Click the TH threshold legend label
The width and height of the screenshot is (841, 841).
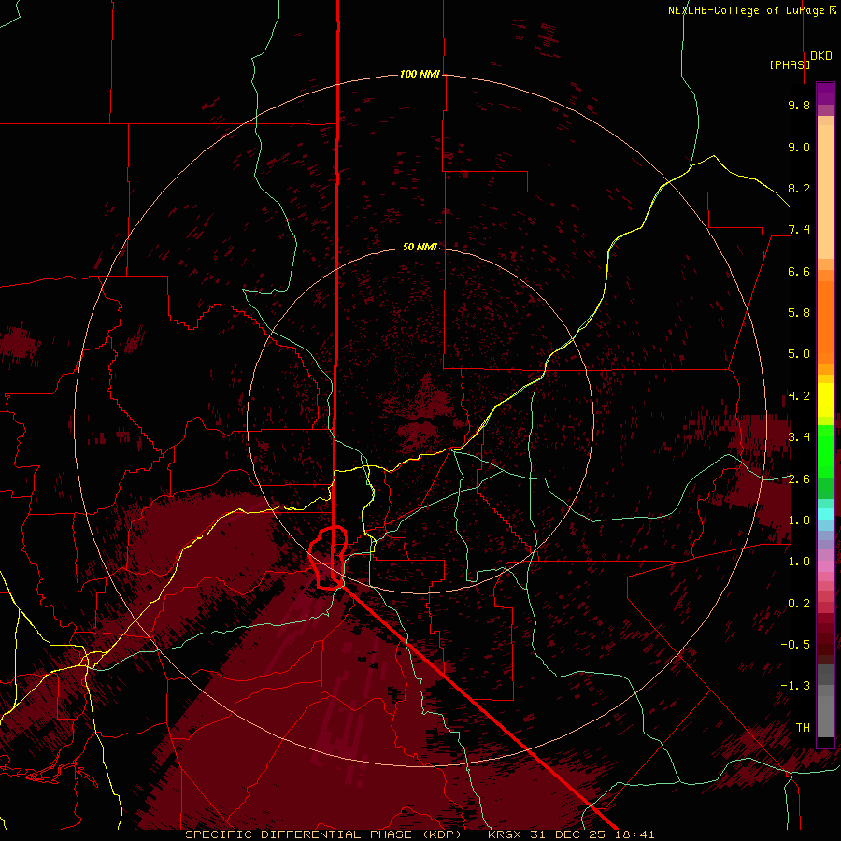[803, 728]
